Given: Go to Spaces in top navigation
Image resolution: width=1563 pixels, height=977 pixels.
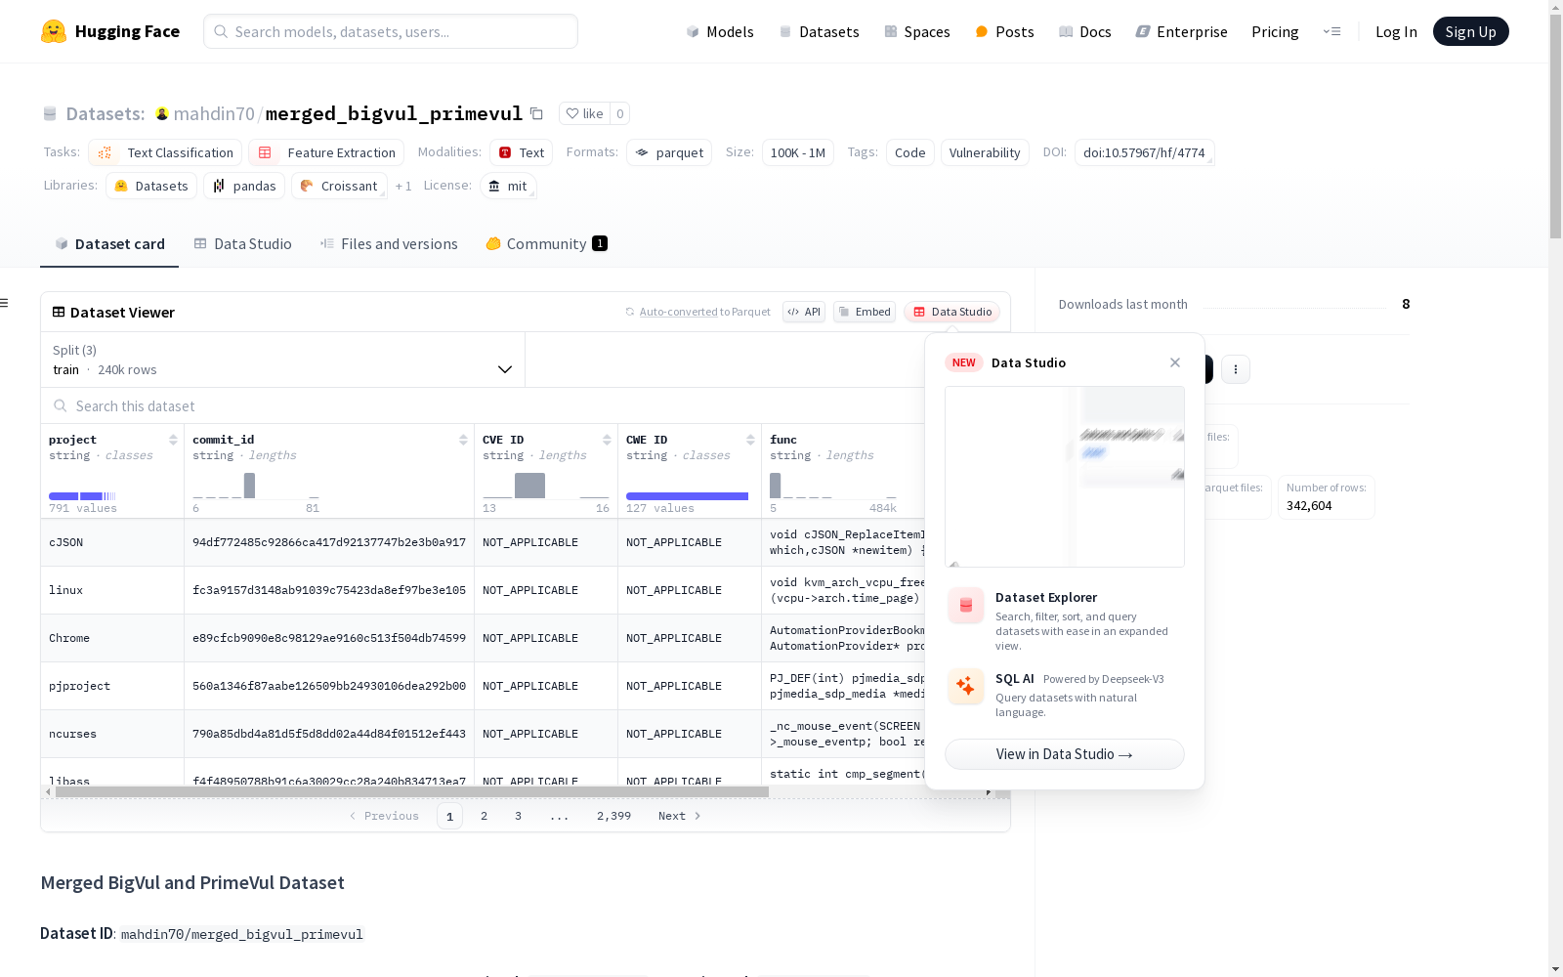Looking at the screenshot, I should point(917,31).
